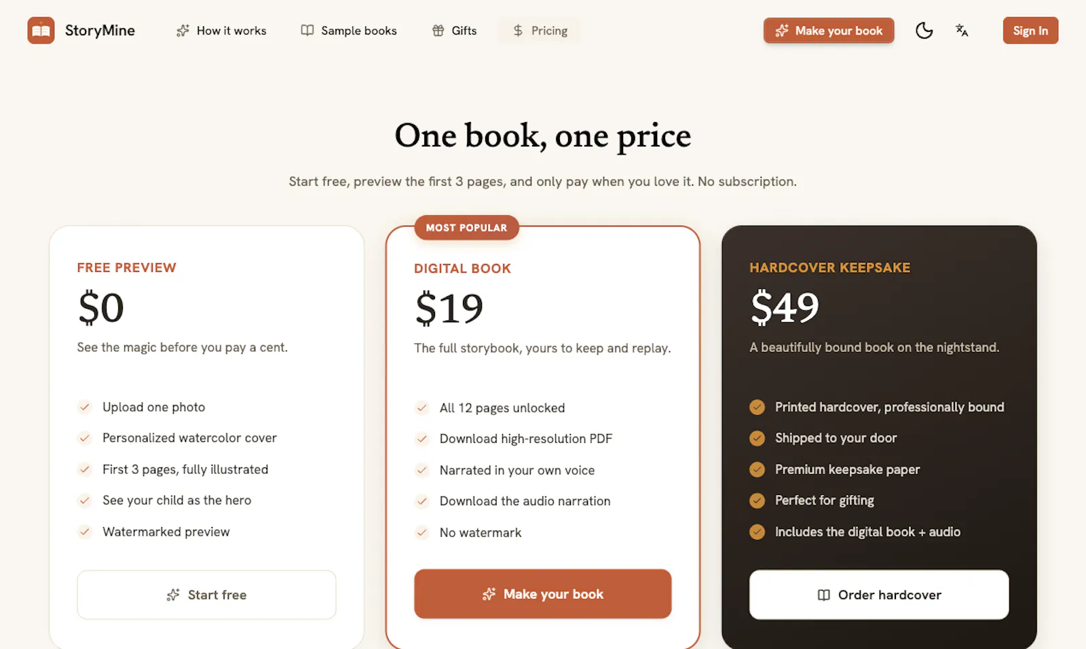The width and height of the screenshot is (1086, 649).
Task: Open the Sample books nav item
Action: click(x=349, y=31)
